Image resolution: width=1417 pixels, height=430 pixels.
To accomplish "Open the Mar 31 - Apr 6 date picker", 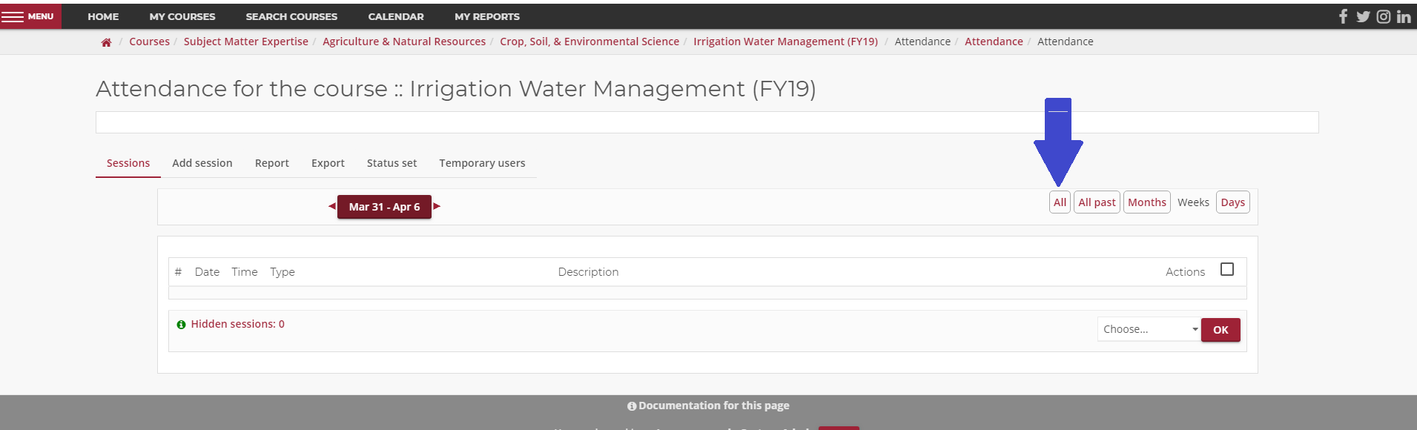I will click(x=384, y=207).
